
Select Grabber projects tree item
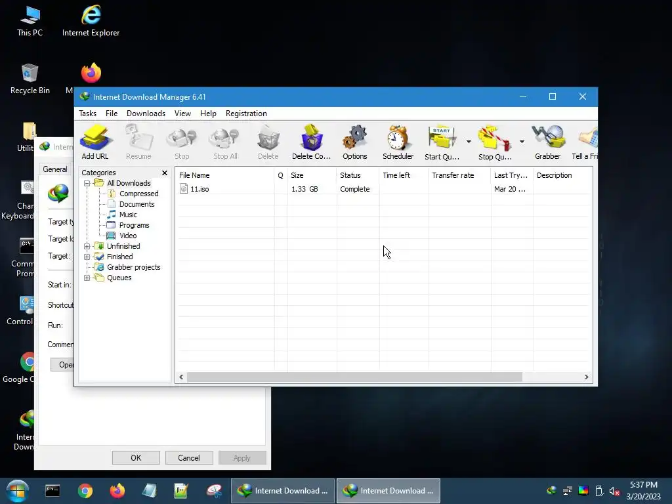click(134, 267)
